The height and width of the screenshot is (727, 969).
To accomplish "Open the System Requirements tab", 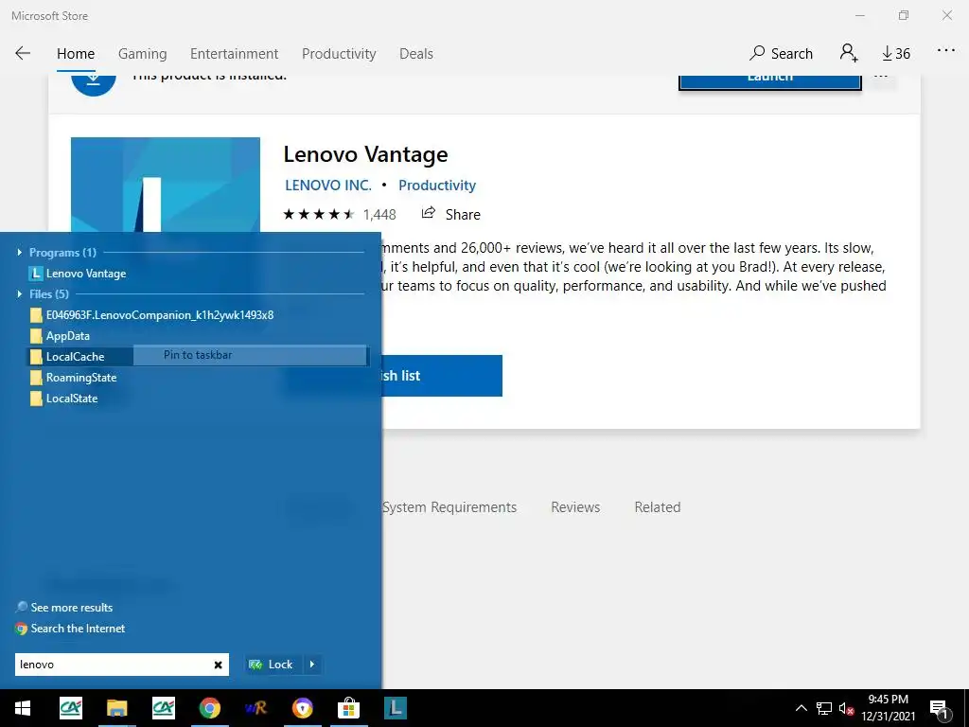I will [x=449, y=507].
